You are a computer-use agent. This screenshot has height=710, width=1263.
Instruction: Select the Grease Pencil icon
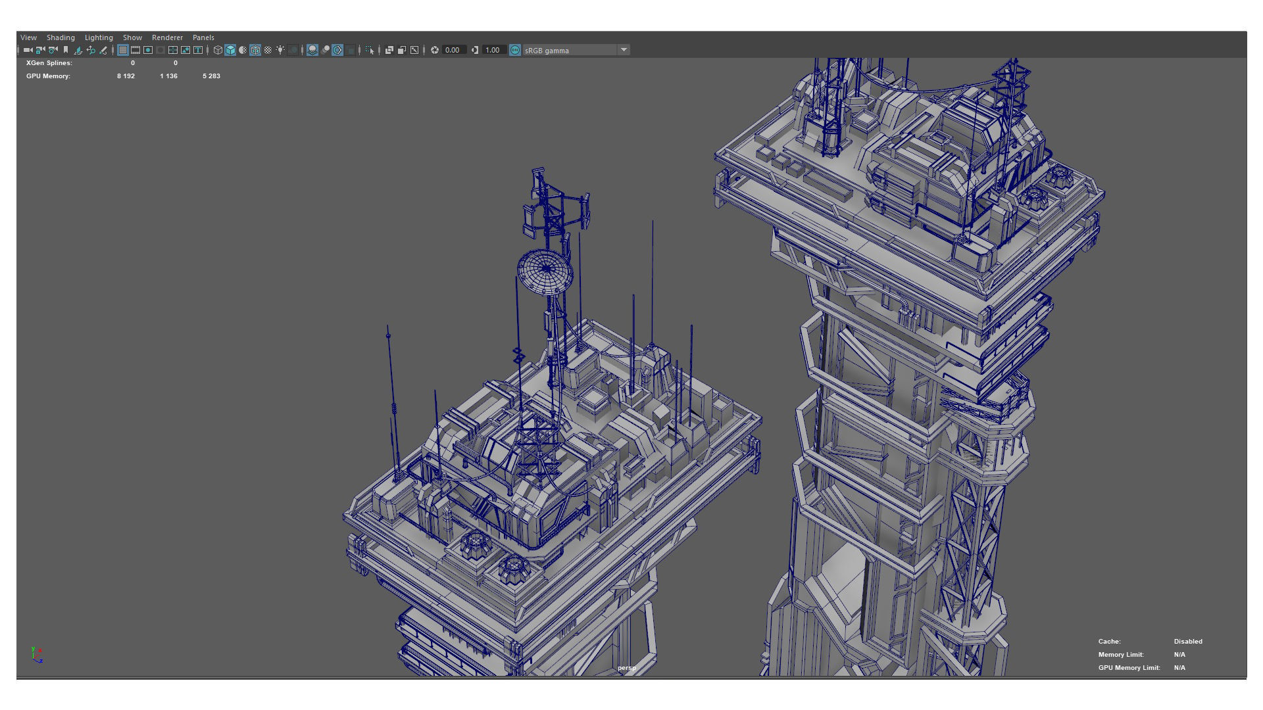pos(103,50)
